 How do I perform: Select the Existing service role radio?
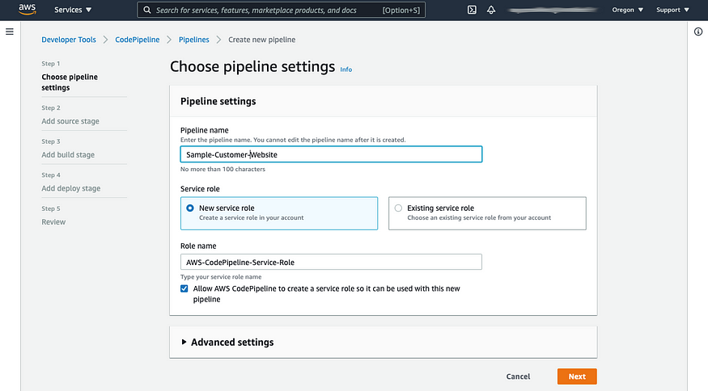click(x=398, y=208)
